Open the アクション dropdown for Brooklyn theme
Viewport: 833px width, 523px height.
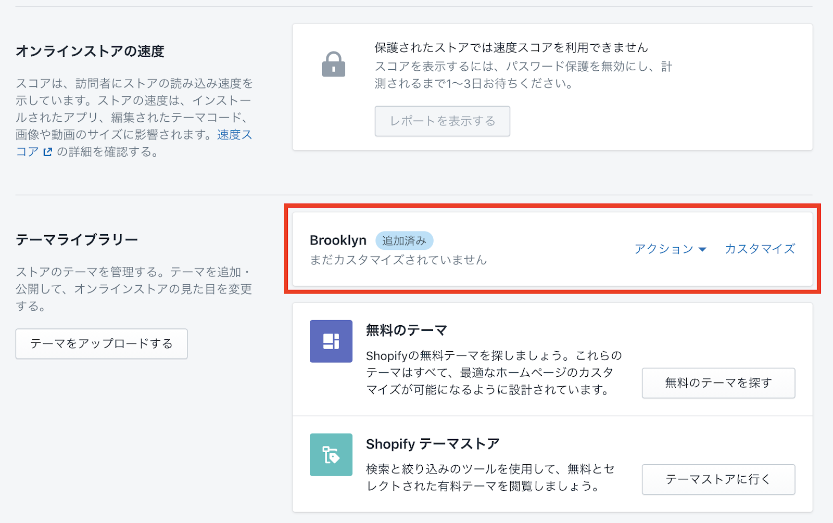(x=670, y=249)
